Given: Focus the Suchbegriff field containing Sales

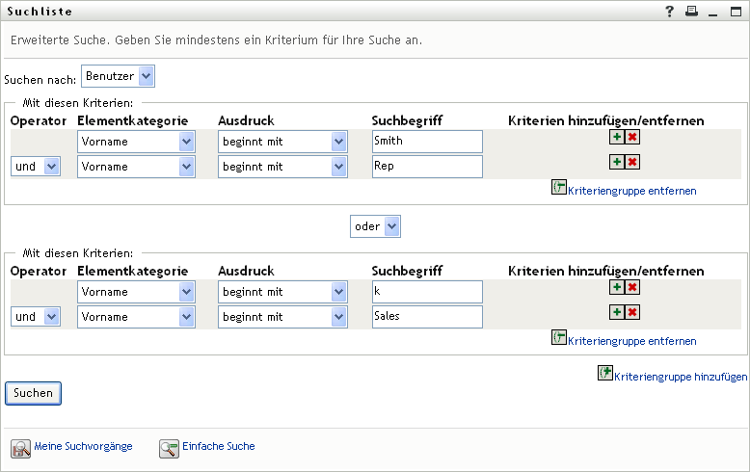Looking at the screenshot, I should 427,316.
